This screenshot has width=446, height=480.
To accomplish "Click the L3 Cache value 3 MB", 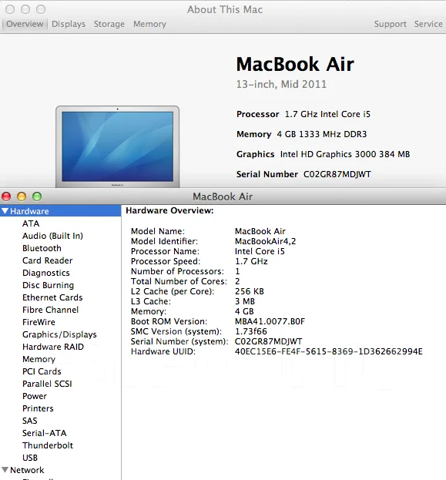I will [245, 301].
